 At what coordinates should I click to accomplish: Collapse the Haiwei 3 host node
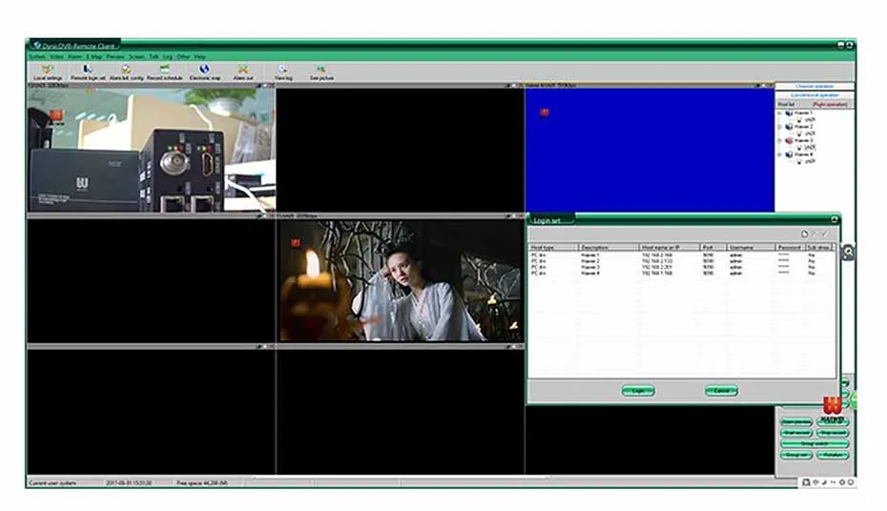780,141
